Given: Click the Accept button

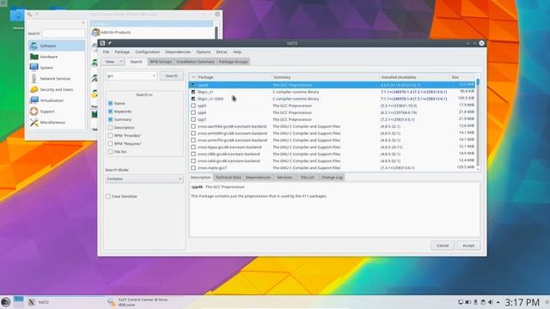Looking at the screenshot, I should click(468, 245).
